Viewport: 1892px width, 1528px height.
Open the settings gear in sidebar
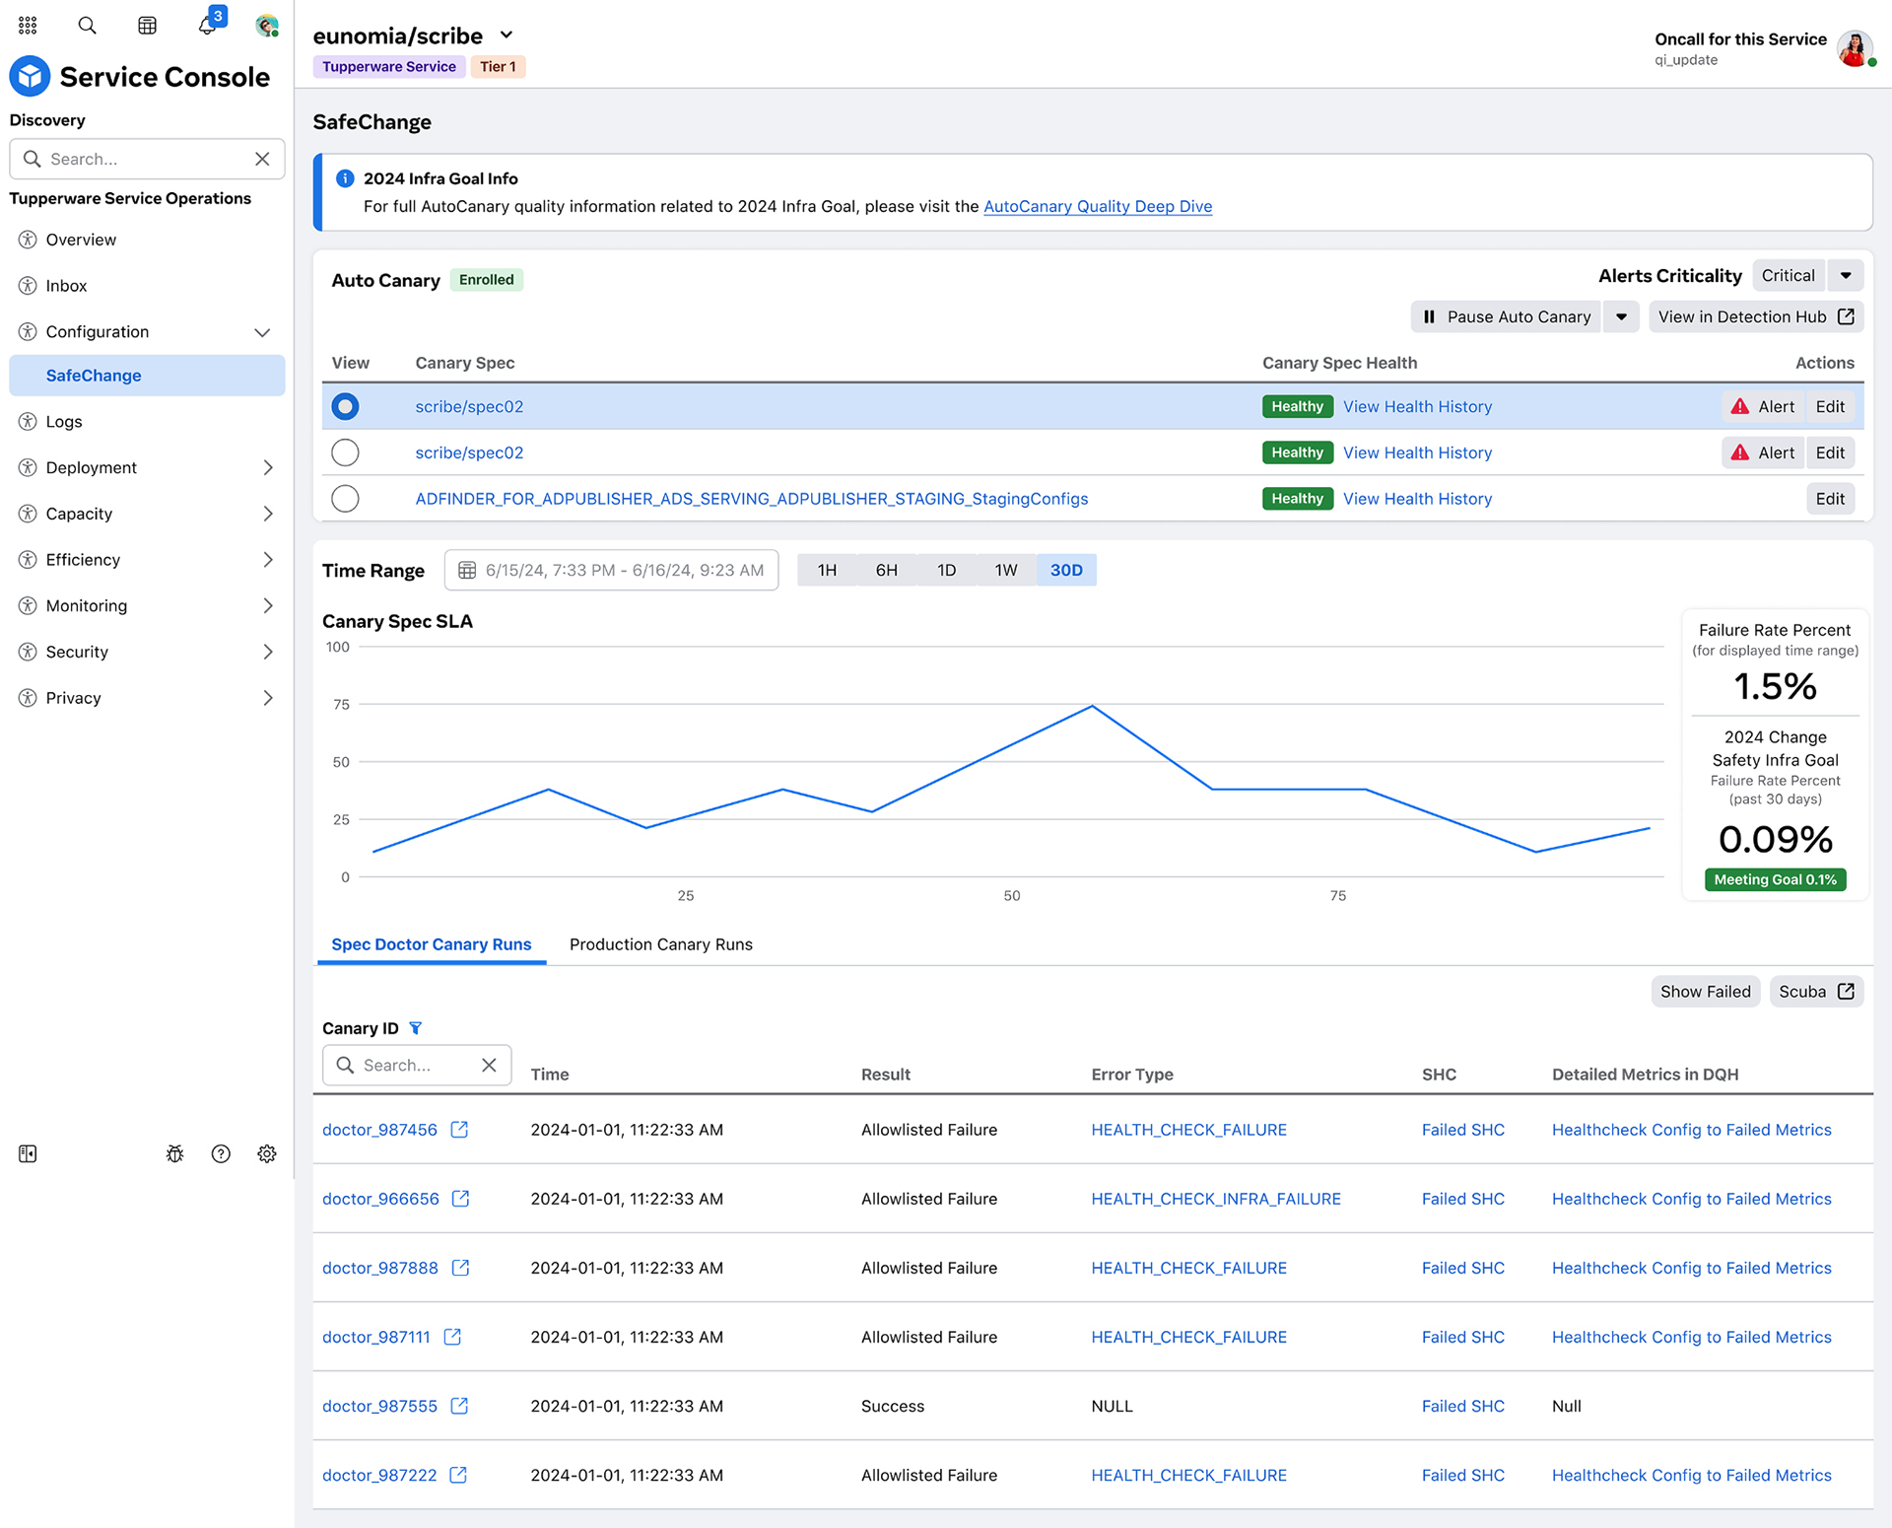tap(267, 1153)
